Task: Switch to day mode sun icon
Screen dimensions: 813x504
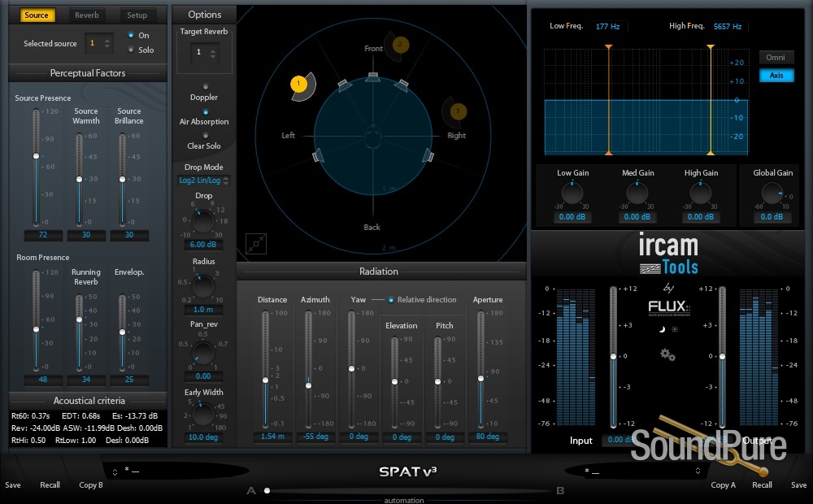Action: [675, 329]
